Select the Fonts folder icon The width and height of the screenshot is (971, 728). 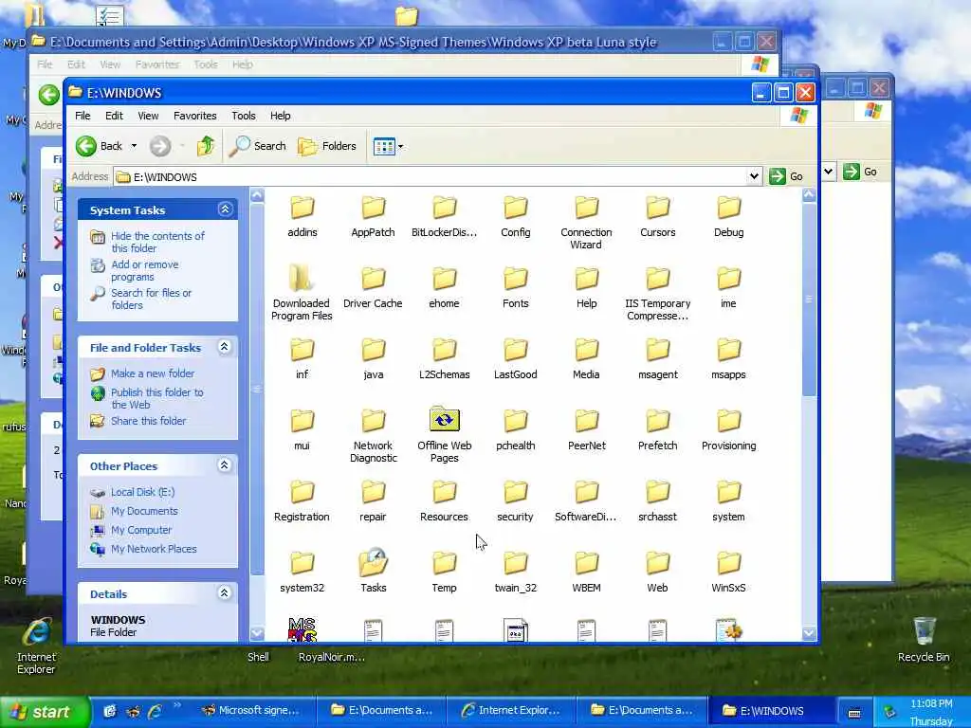point(515,280)
